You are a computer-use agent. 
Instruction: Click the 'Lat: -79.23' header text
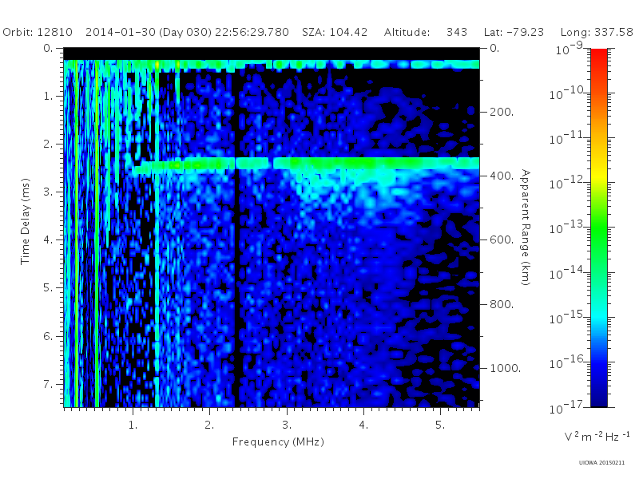point(514,32)
